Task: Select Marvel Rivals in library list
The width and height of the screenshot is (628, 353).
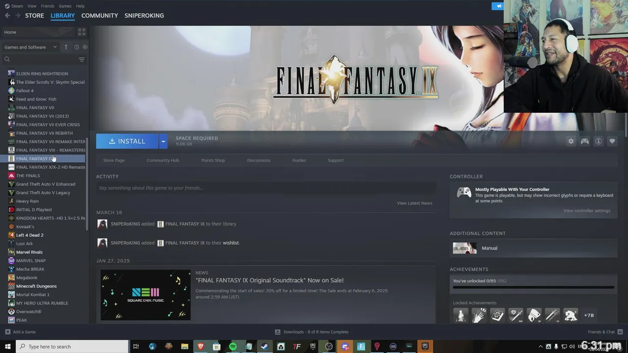Action: pyautogui.click(x=29, y=252)
